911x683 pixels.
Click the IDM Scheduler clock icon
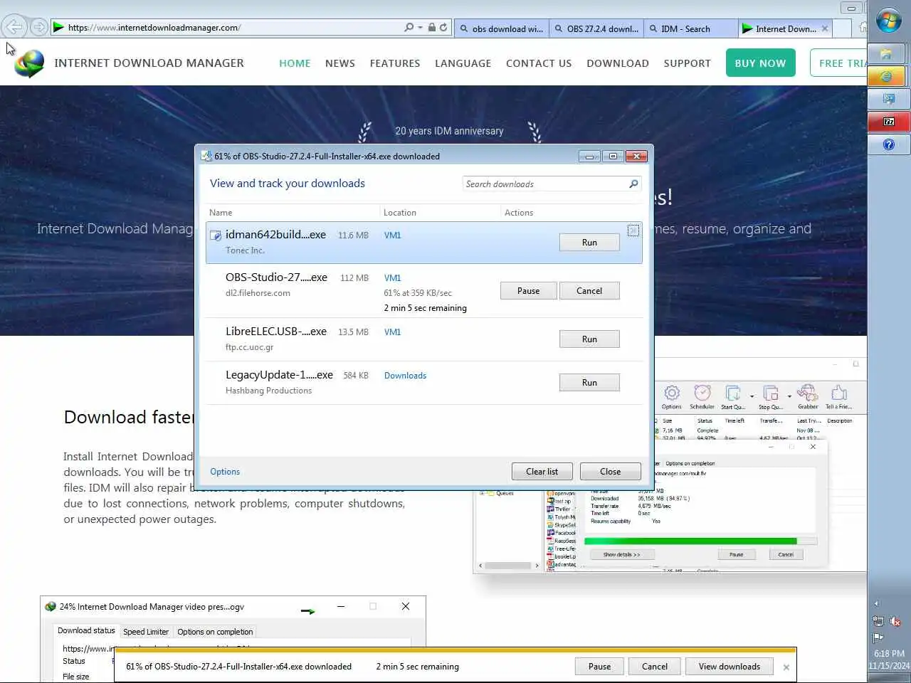(702, 393)
